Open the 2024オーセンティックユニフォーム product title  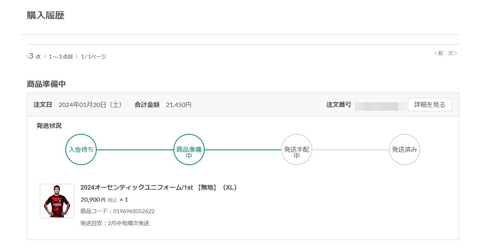(x=158, y=187)
